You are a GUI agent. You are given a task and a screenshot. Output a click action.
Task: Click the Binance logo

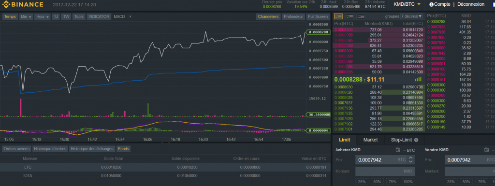coord(23,4)
